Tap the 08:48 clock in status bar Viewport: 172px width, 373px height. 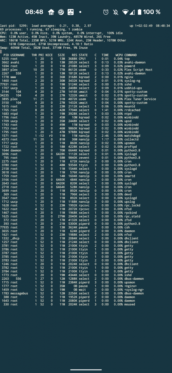tap(34, 12)
